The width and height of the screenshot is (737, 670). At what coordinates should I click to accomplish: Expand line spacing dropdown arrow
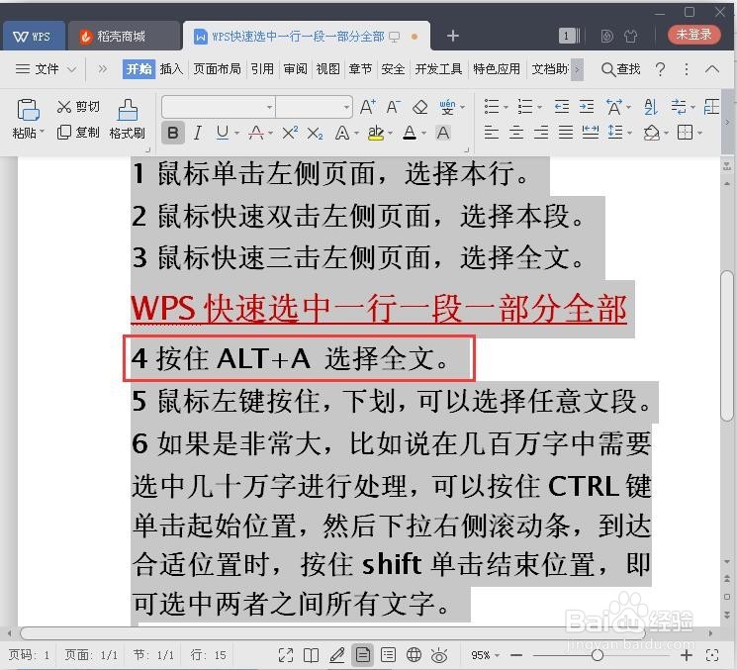click(x=629, y=133)
